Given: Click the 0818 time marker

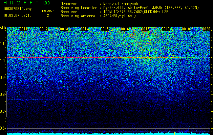Looking at the screenshot, I should point(166,29).
